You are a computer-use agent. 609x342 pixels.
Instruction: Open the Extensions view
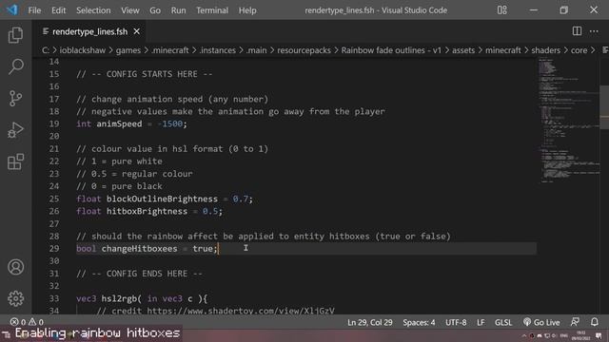(15, 161)
